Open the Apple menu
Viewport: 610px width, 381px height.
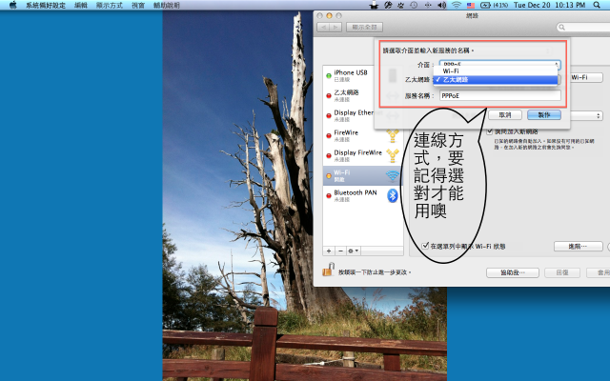tap(12, 5)
